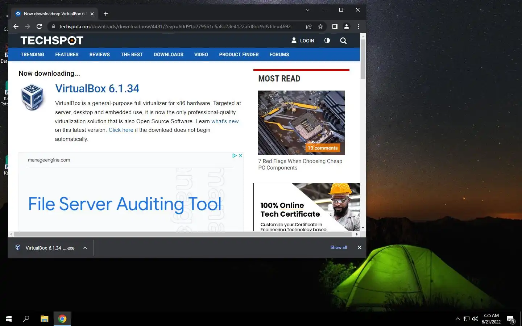The image size is (522, 326).
Task: Click the network tray icon
Action: tap(467, 319)
